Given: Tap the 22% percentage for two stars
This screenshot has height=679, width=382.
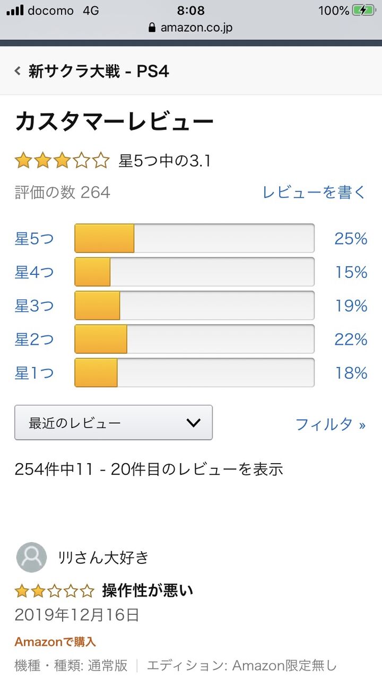Looking at the screenshot, I should [351, 339].
